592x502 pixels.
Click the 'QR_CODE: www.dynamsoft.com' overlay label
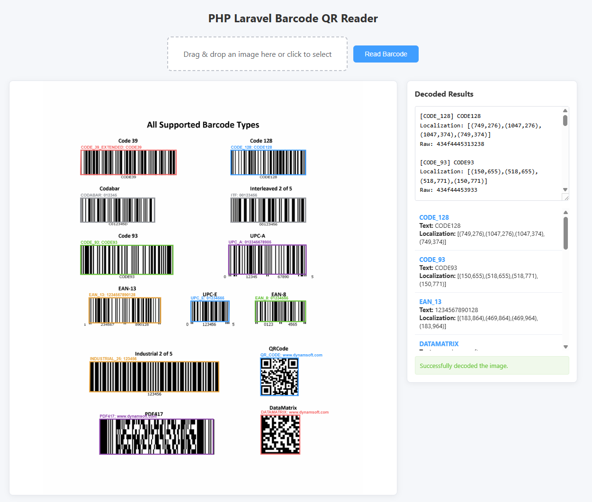(x=291, y=355)
